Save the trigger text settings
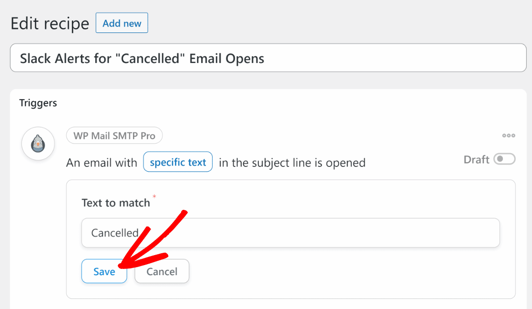Screen dimensions: 532x309 coord(104,271)
